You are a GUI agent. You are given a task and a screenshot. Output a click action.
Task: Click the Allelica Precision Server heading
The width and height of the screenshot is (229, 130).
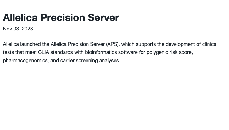click(61, 18)
